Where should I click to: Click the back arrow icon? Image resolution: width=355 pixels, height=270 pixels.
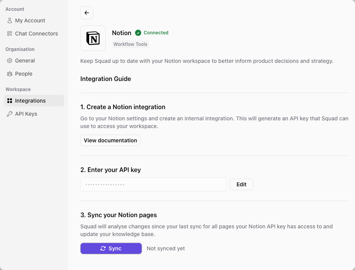pos(86,13)
